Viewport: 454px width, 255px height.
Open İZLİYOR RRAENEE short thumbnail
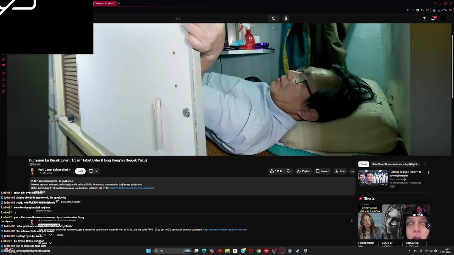(x=418, y=222)
